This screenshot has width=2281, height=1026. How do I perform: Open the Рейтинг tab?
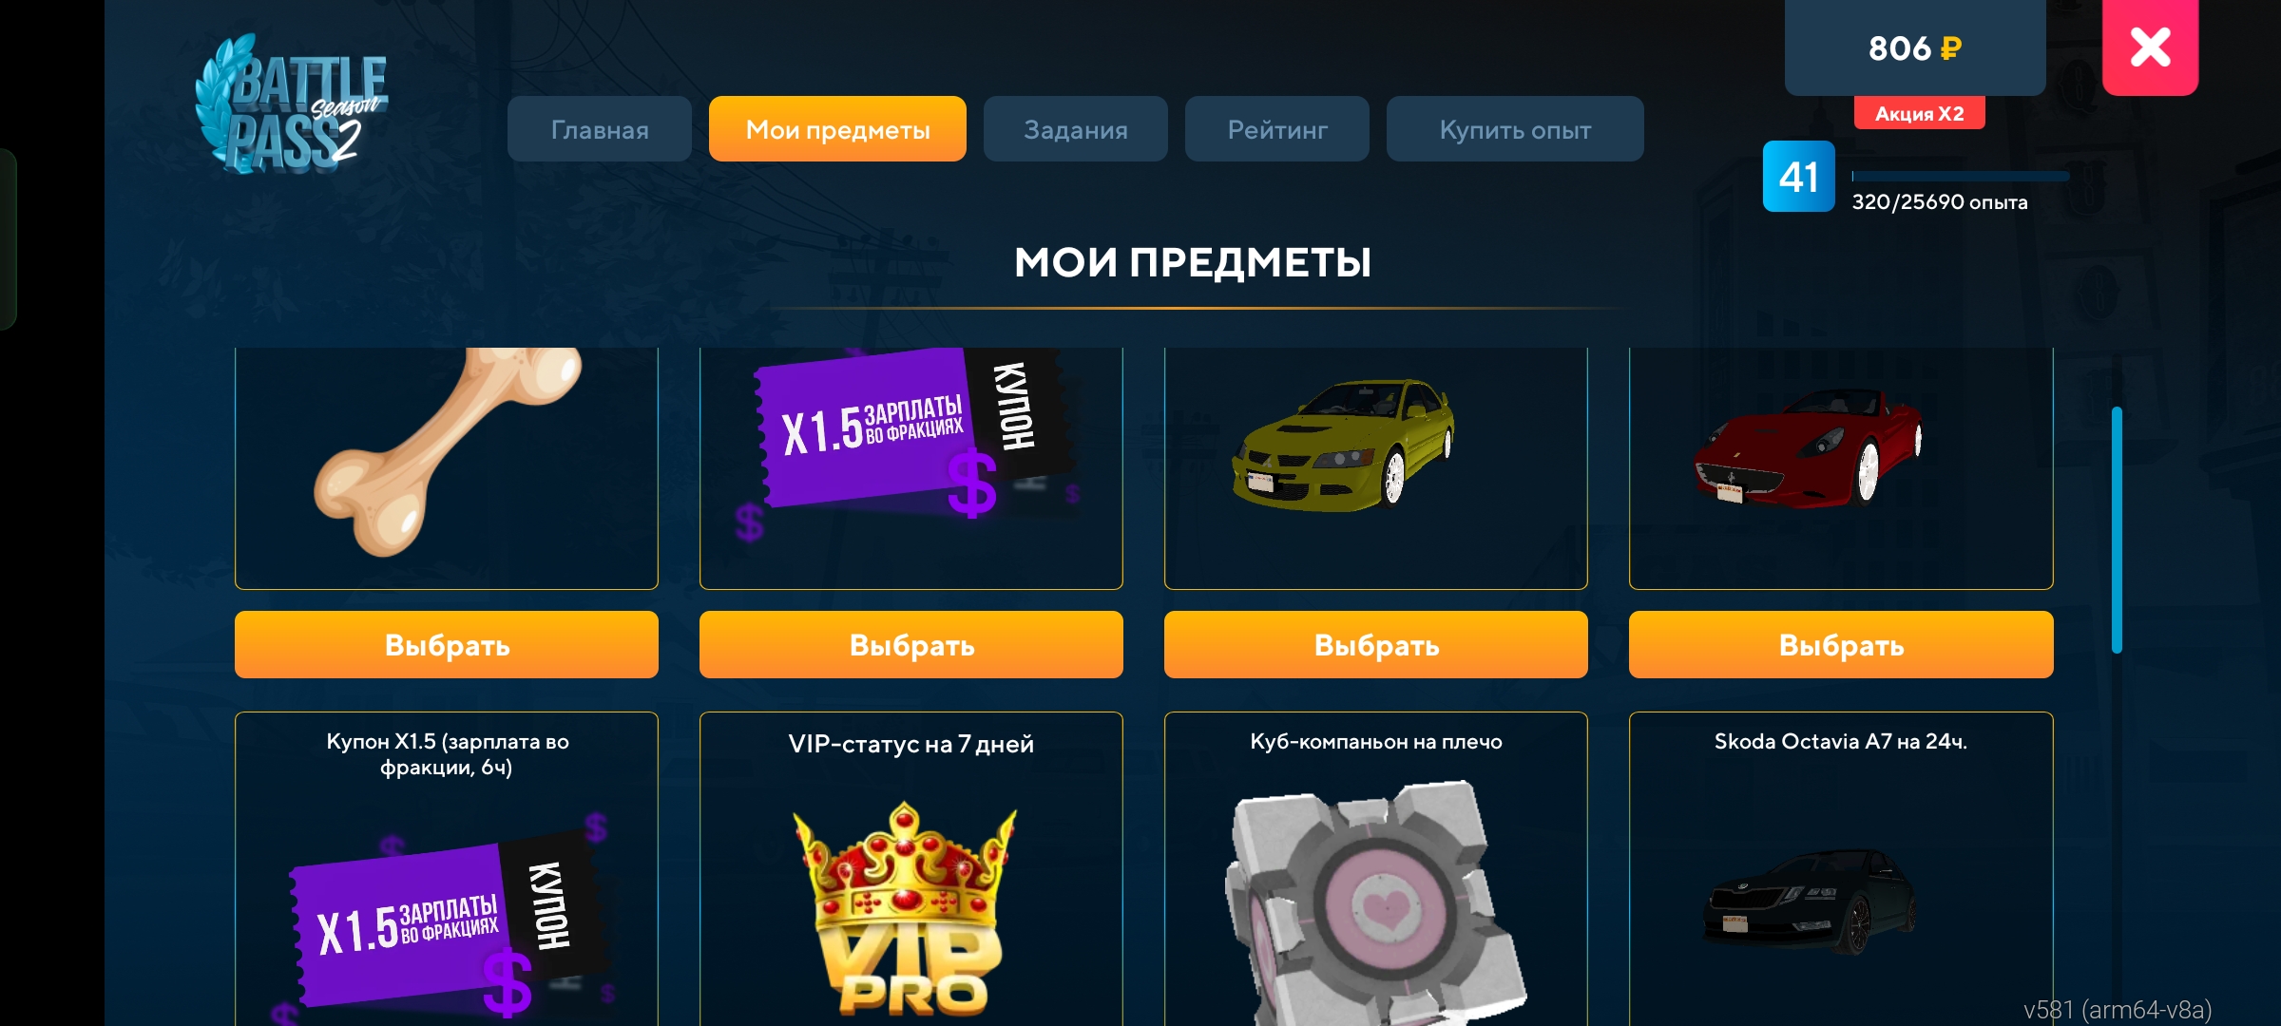coord(1277,129)
